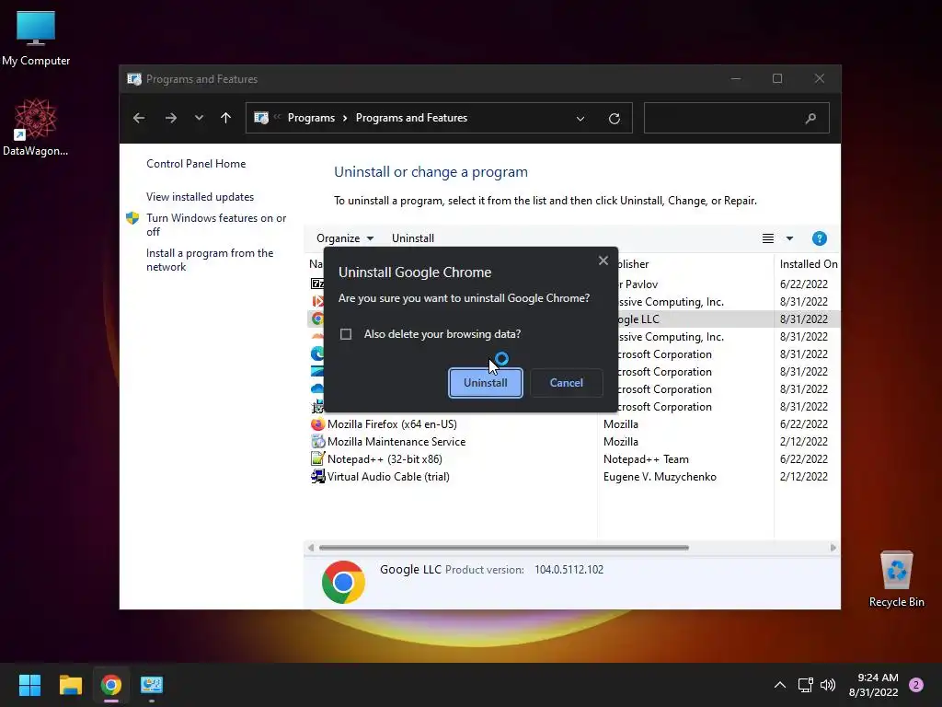Click the Mozilla Maintenance Service icon
The image size is (942, 707).
pos(317,442)
